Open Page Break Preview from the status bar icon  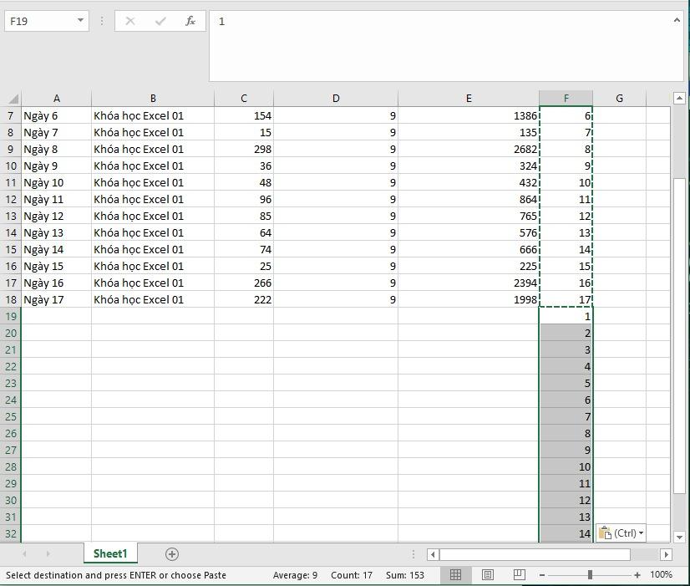click(x=519, y=575)
